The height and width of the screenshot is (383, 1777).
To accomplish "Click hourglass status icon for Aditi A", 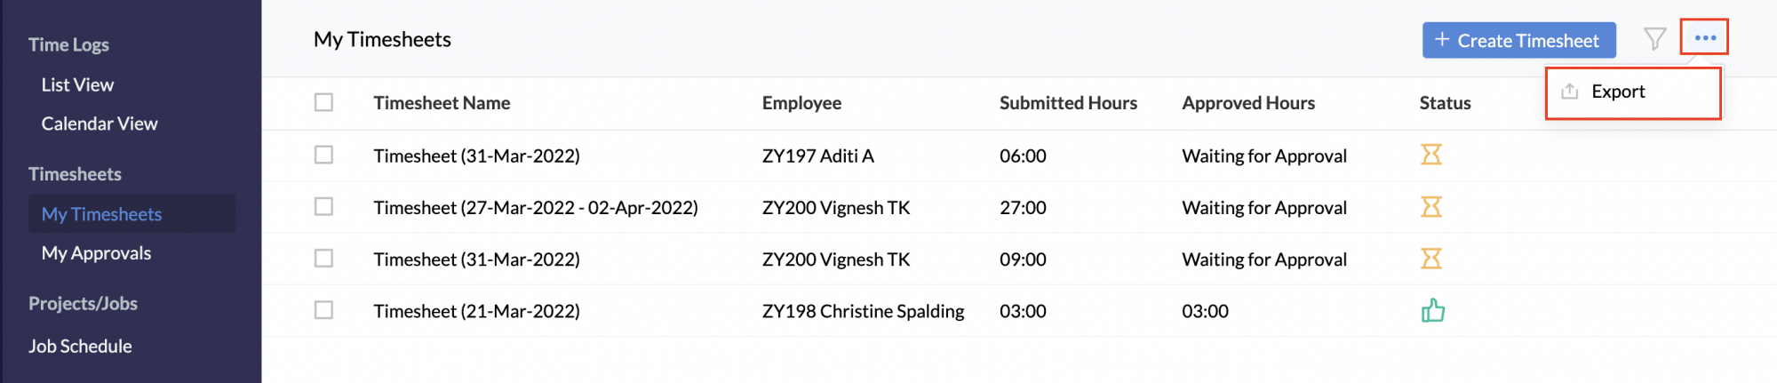I will pos(1430,156).
